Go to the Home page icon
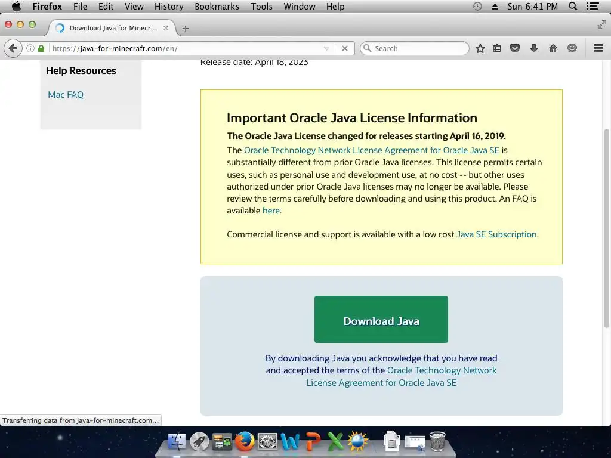 553,48
